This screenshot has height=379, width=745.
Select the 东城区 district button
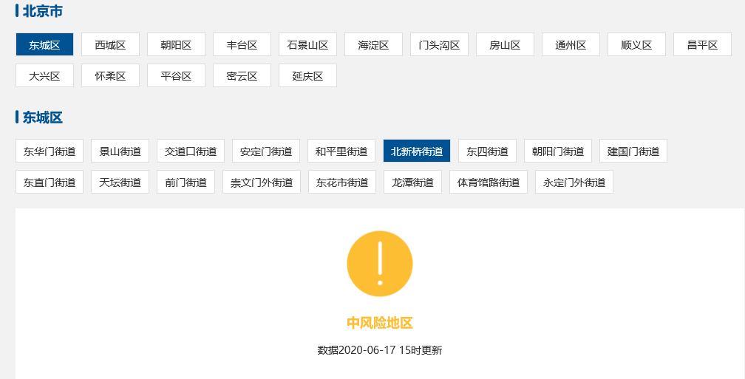[x=44, y=44]
